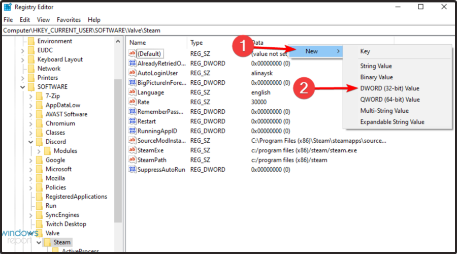Click the Restart DWORD icon
Screen dimensions: 457x254
click(x=133, y=121)
